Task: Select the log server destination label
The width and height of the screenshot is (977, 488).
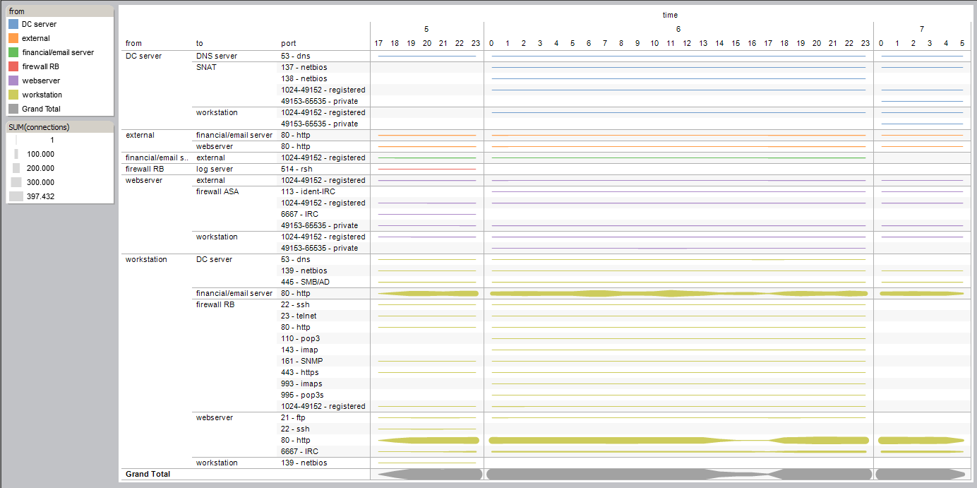Action: 215,169
